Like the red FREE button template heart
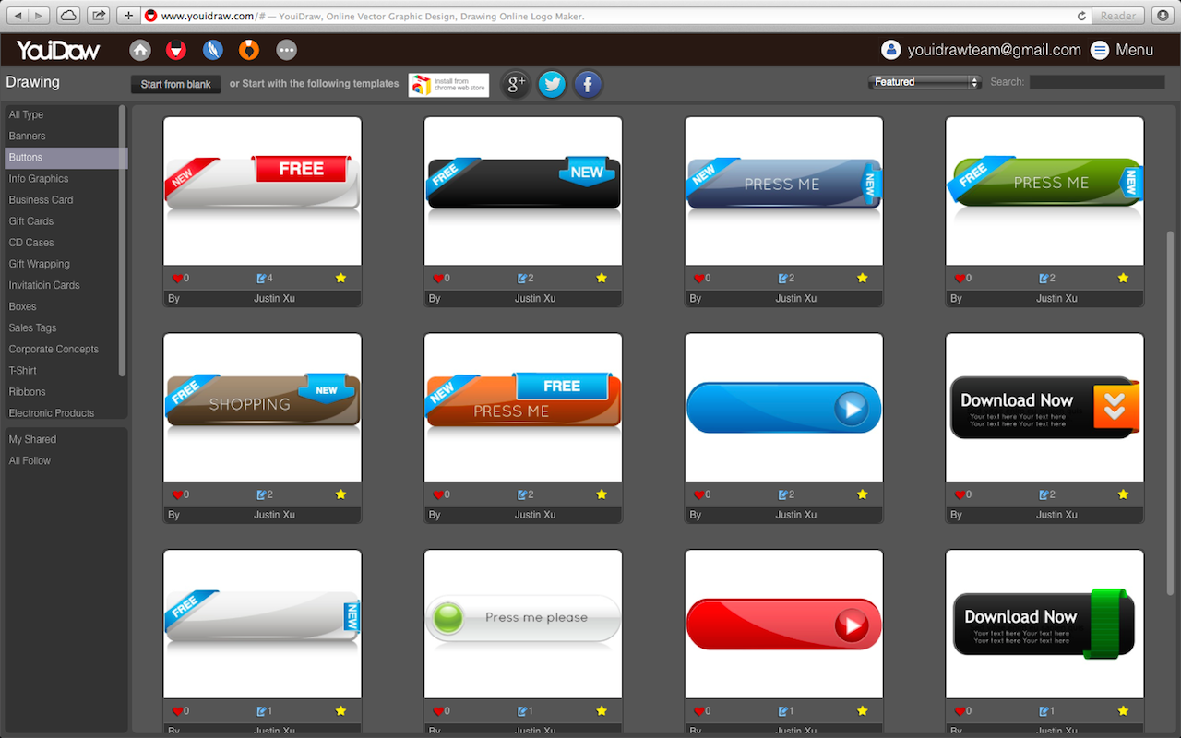 (x=177, y=278)
